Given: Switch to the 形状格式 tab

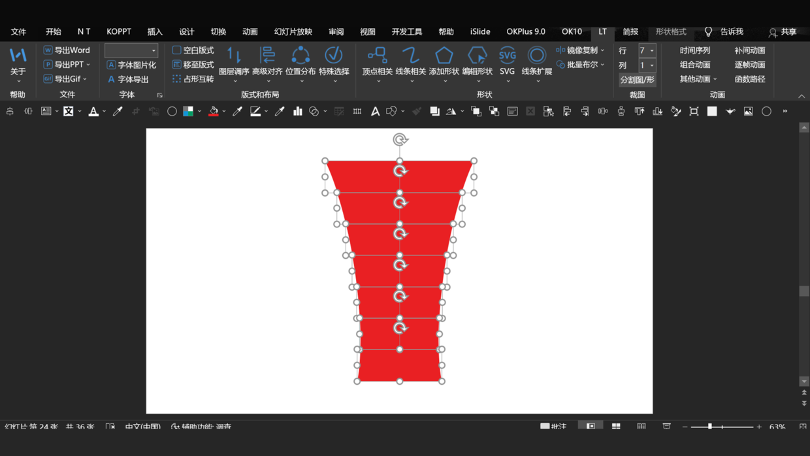Looking at the screenshot, I should [x=671, y=31].
